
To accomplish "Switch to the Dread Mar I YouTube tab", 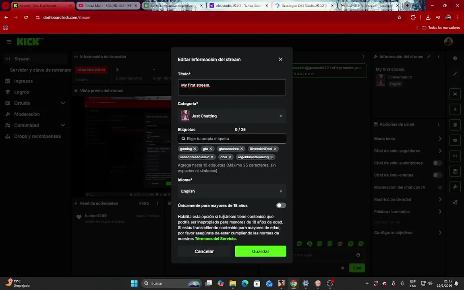I will (108, 6).
